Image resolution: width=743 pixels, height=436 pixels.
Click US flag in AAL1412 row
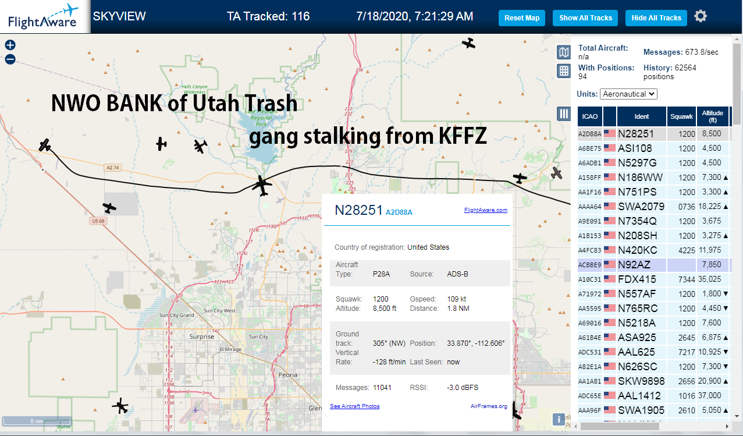(610, 395)
